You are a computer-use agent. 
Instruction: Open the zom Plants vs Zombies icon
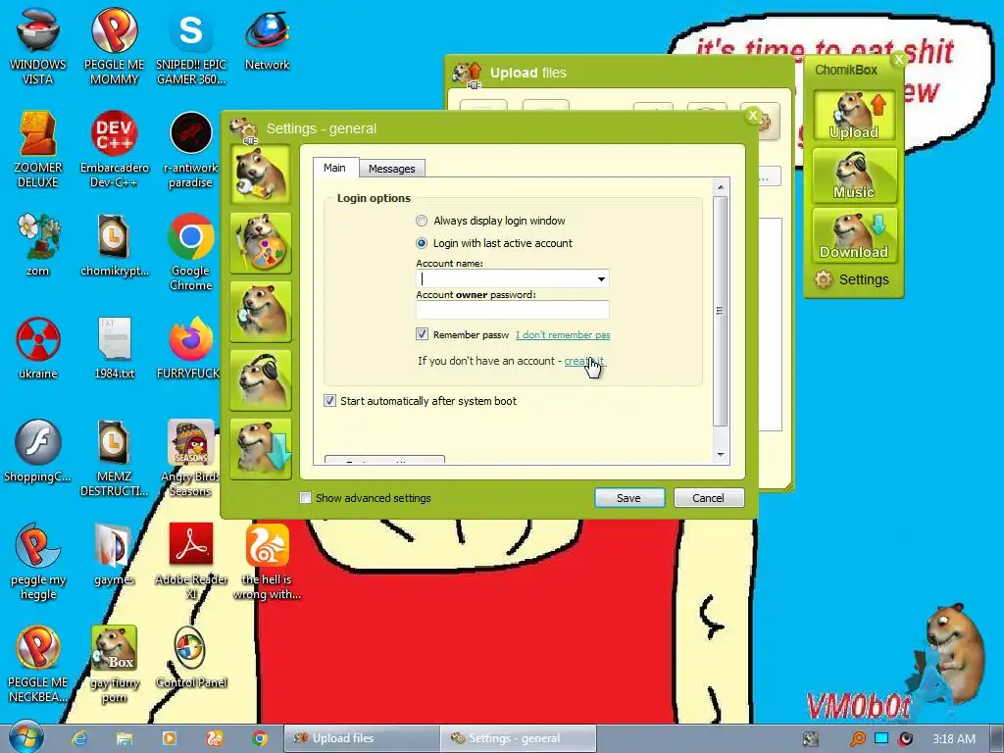tap(38, 244)
